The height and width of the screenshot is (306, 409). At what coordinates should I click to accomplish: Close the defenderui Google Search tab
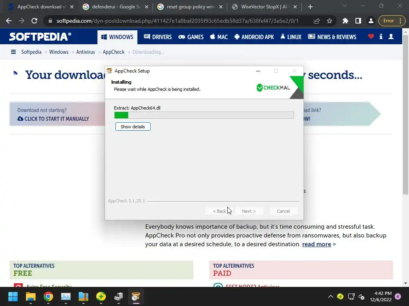click(x=147, y=7)
